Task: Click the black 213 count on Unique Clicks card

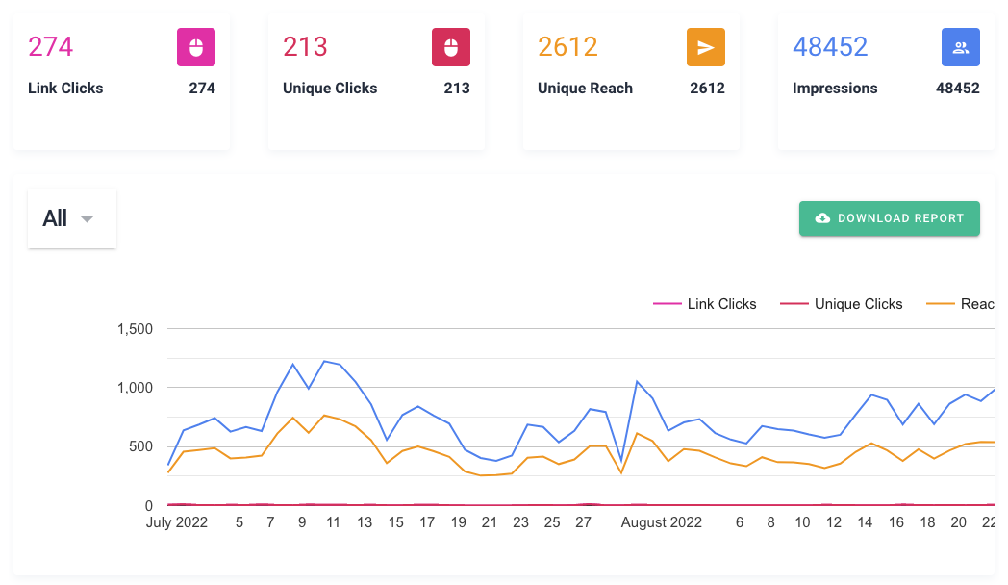Action: point(457,89)
